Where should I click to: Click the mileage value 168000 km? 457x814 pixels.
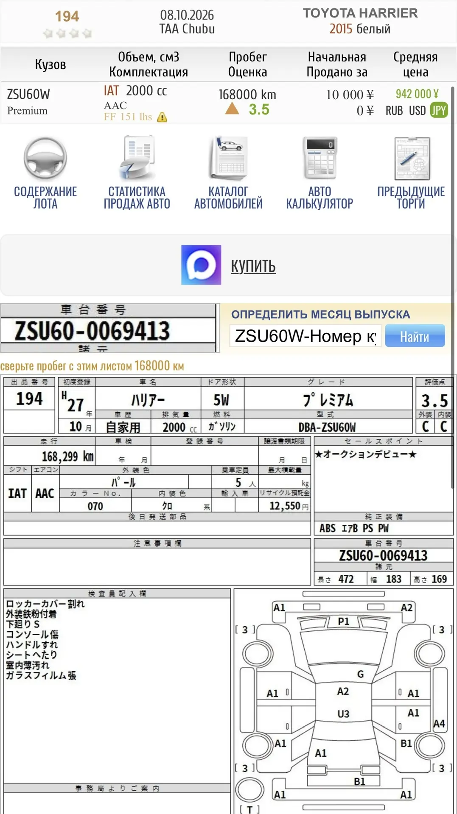(x=247, y=95)
